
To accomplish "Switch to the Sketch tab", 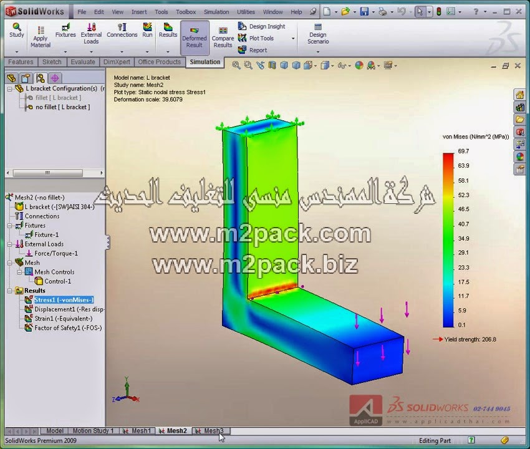I will click(52, 62).
